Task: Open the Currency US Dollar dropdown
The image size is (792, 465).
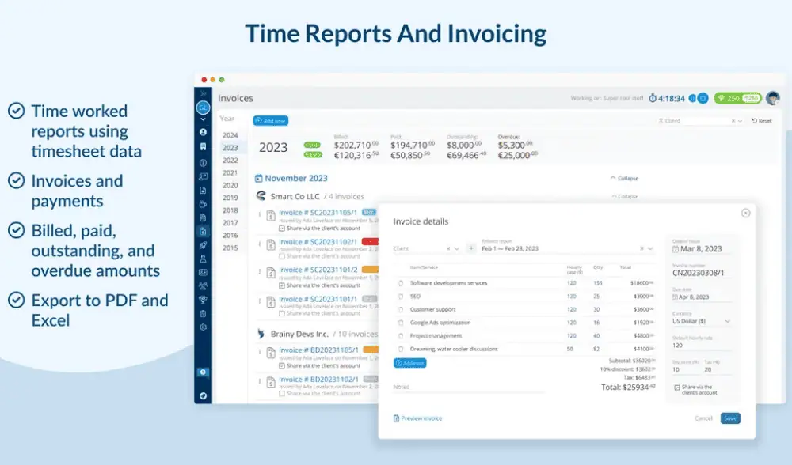Action: [701, 321]
